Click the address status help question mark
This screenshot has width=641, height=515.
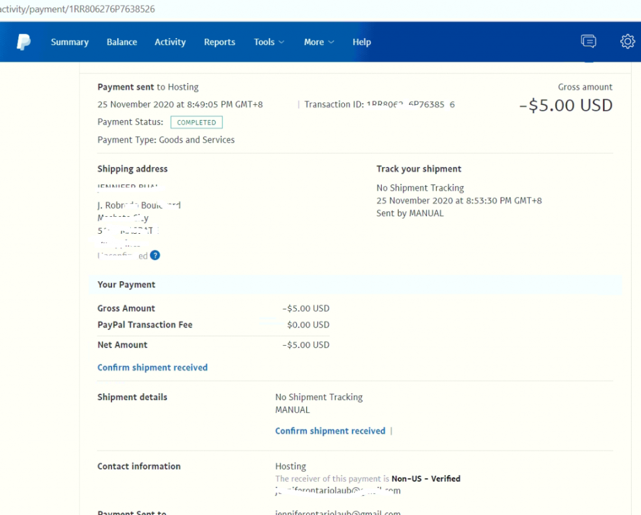click(x=155, y=256)
